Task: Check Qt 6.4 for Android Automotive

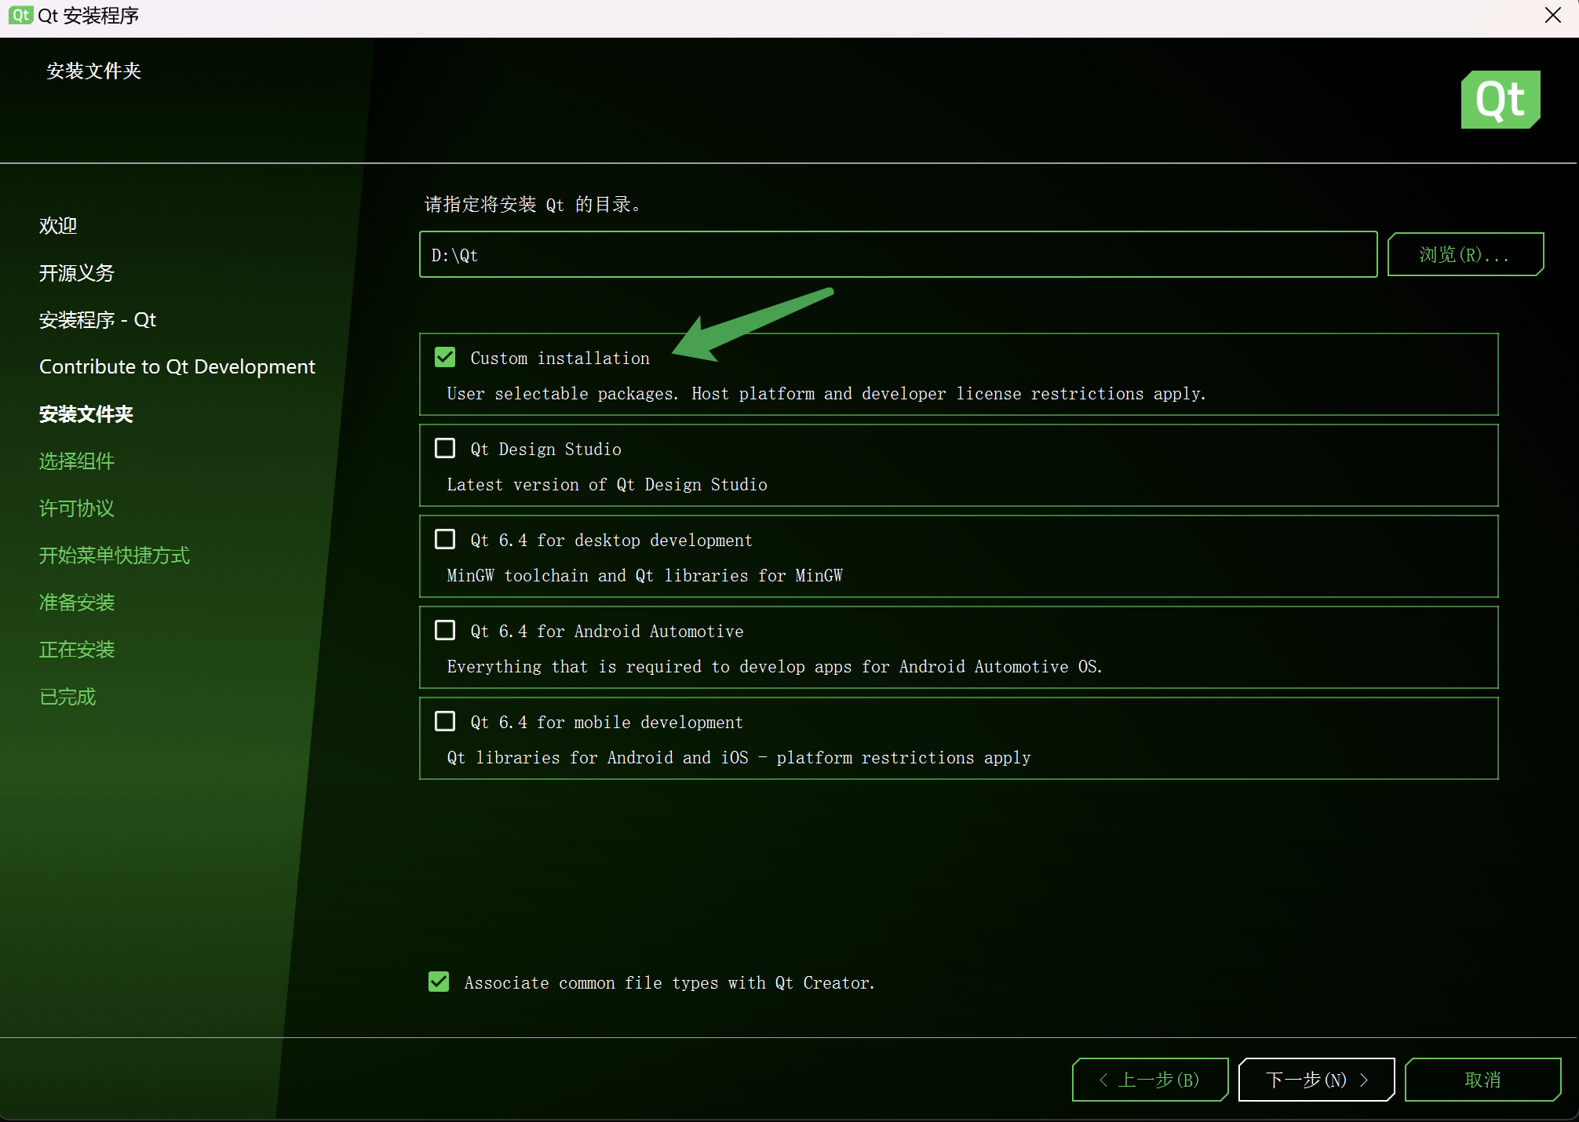Action: [445, 631]
